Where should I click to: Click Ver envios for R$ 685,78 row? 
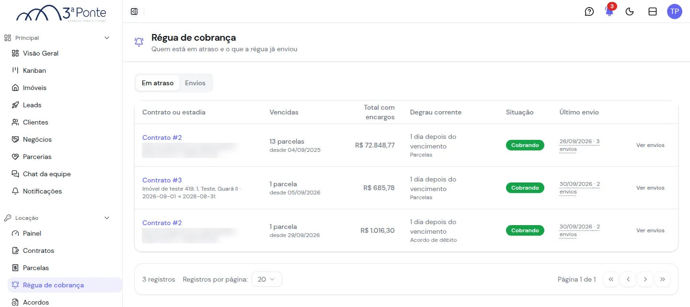[650, 188]
